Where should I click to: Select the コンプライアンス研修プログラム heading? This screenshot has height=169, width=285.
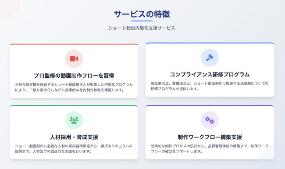(210, 75)
